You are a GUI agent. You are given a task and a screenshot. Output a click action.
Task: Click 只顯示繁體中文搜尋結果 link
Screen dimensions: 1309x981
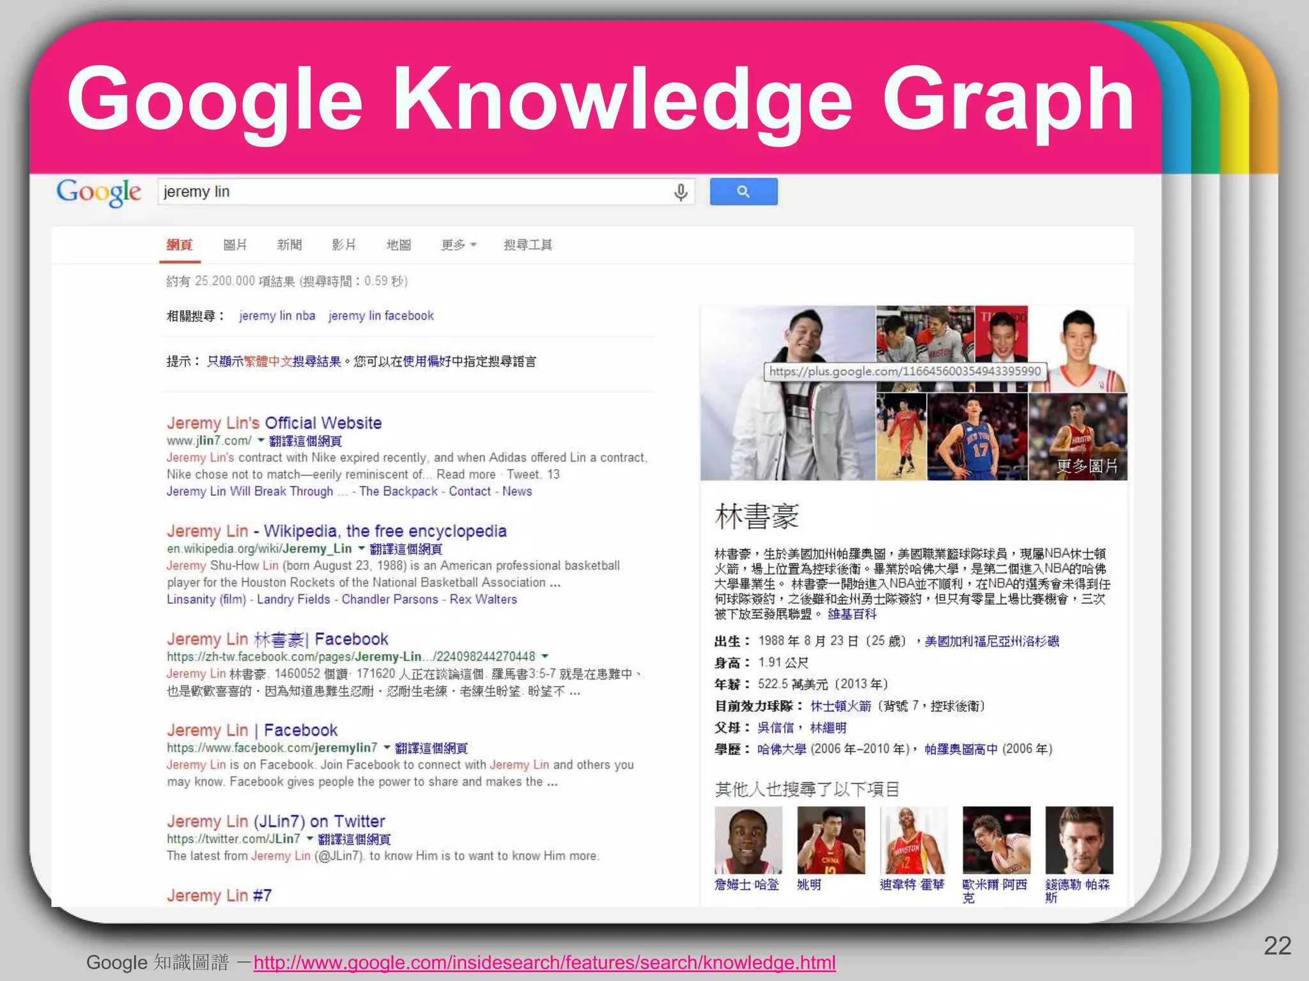click(274, 361)
